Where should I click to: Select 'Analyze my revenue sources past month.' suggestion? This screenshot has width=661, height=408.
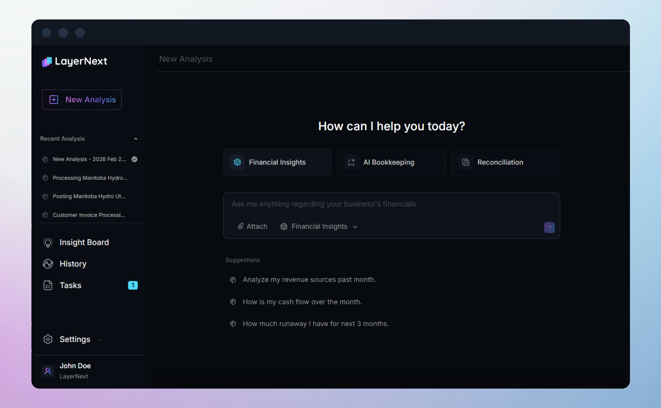(x=309, y=280)
